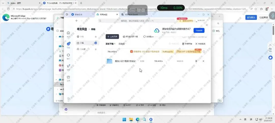Viewport: 275px width, 123px height.
Task: Click 全部取消 cancel all button
Action: pyautogui.click(x=200, y=44)
